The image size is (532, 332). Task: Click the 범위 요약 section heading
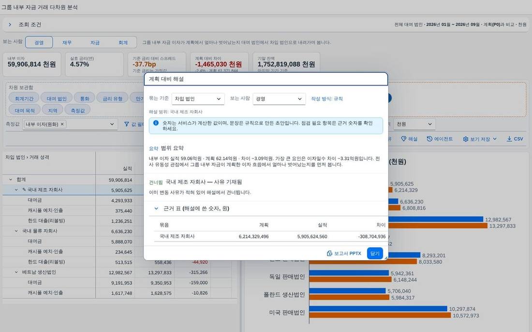click(172, 148)
